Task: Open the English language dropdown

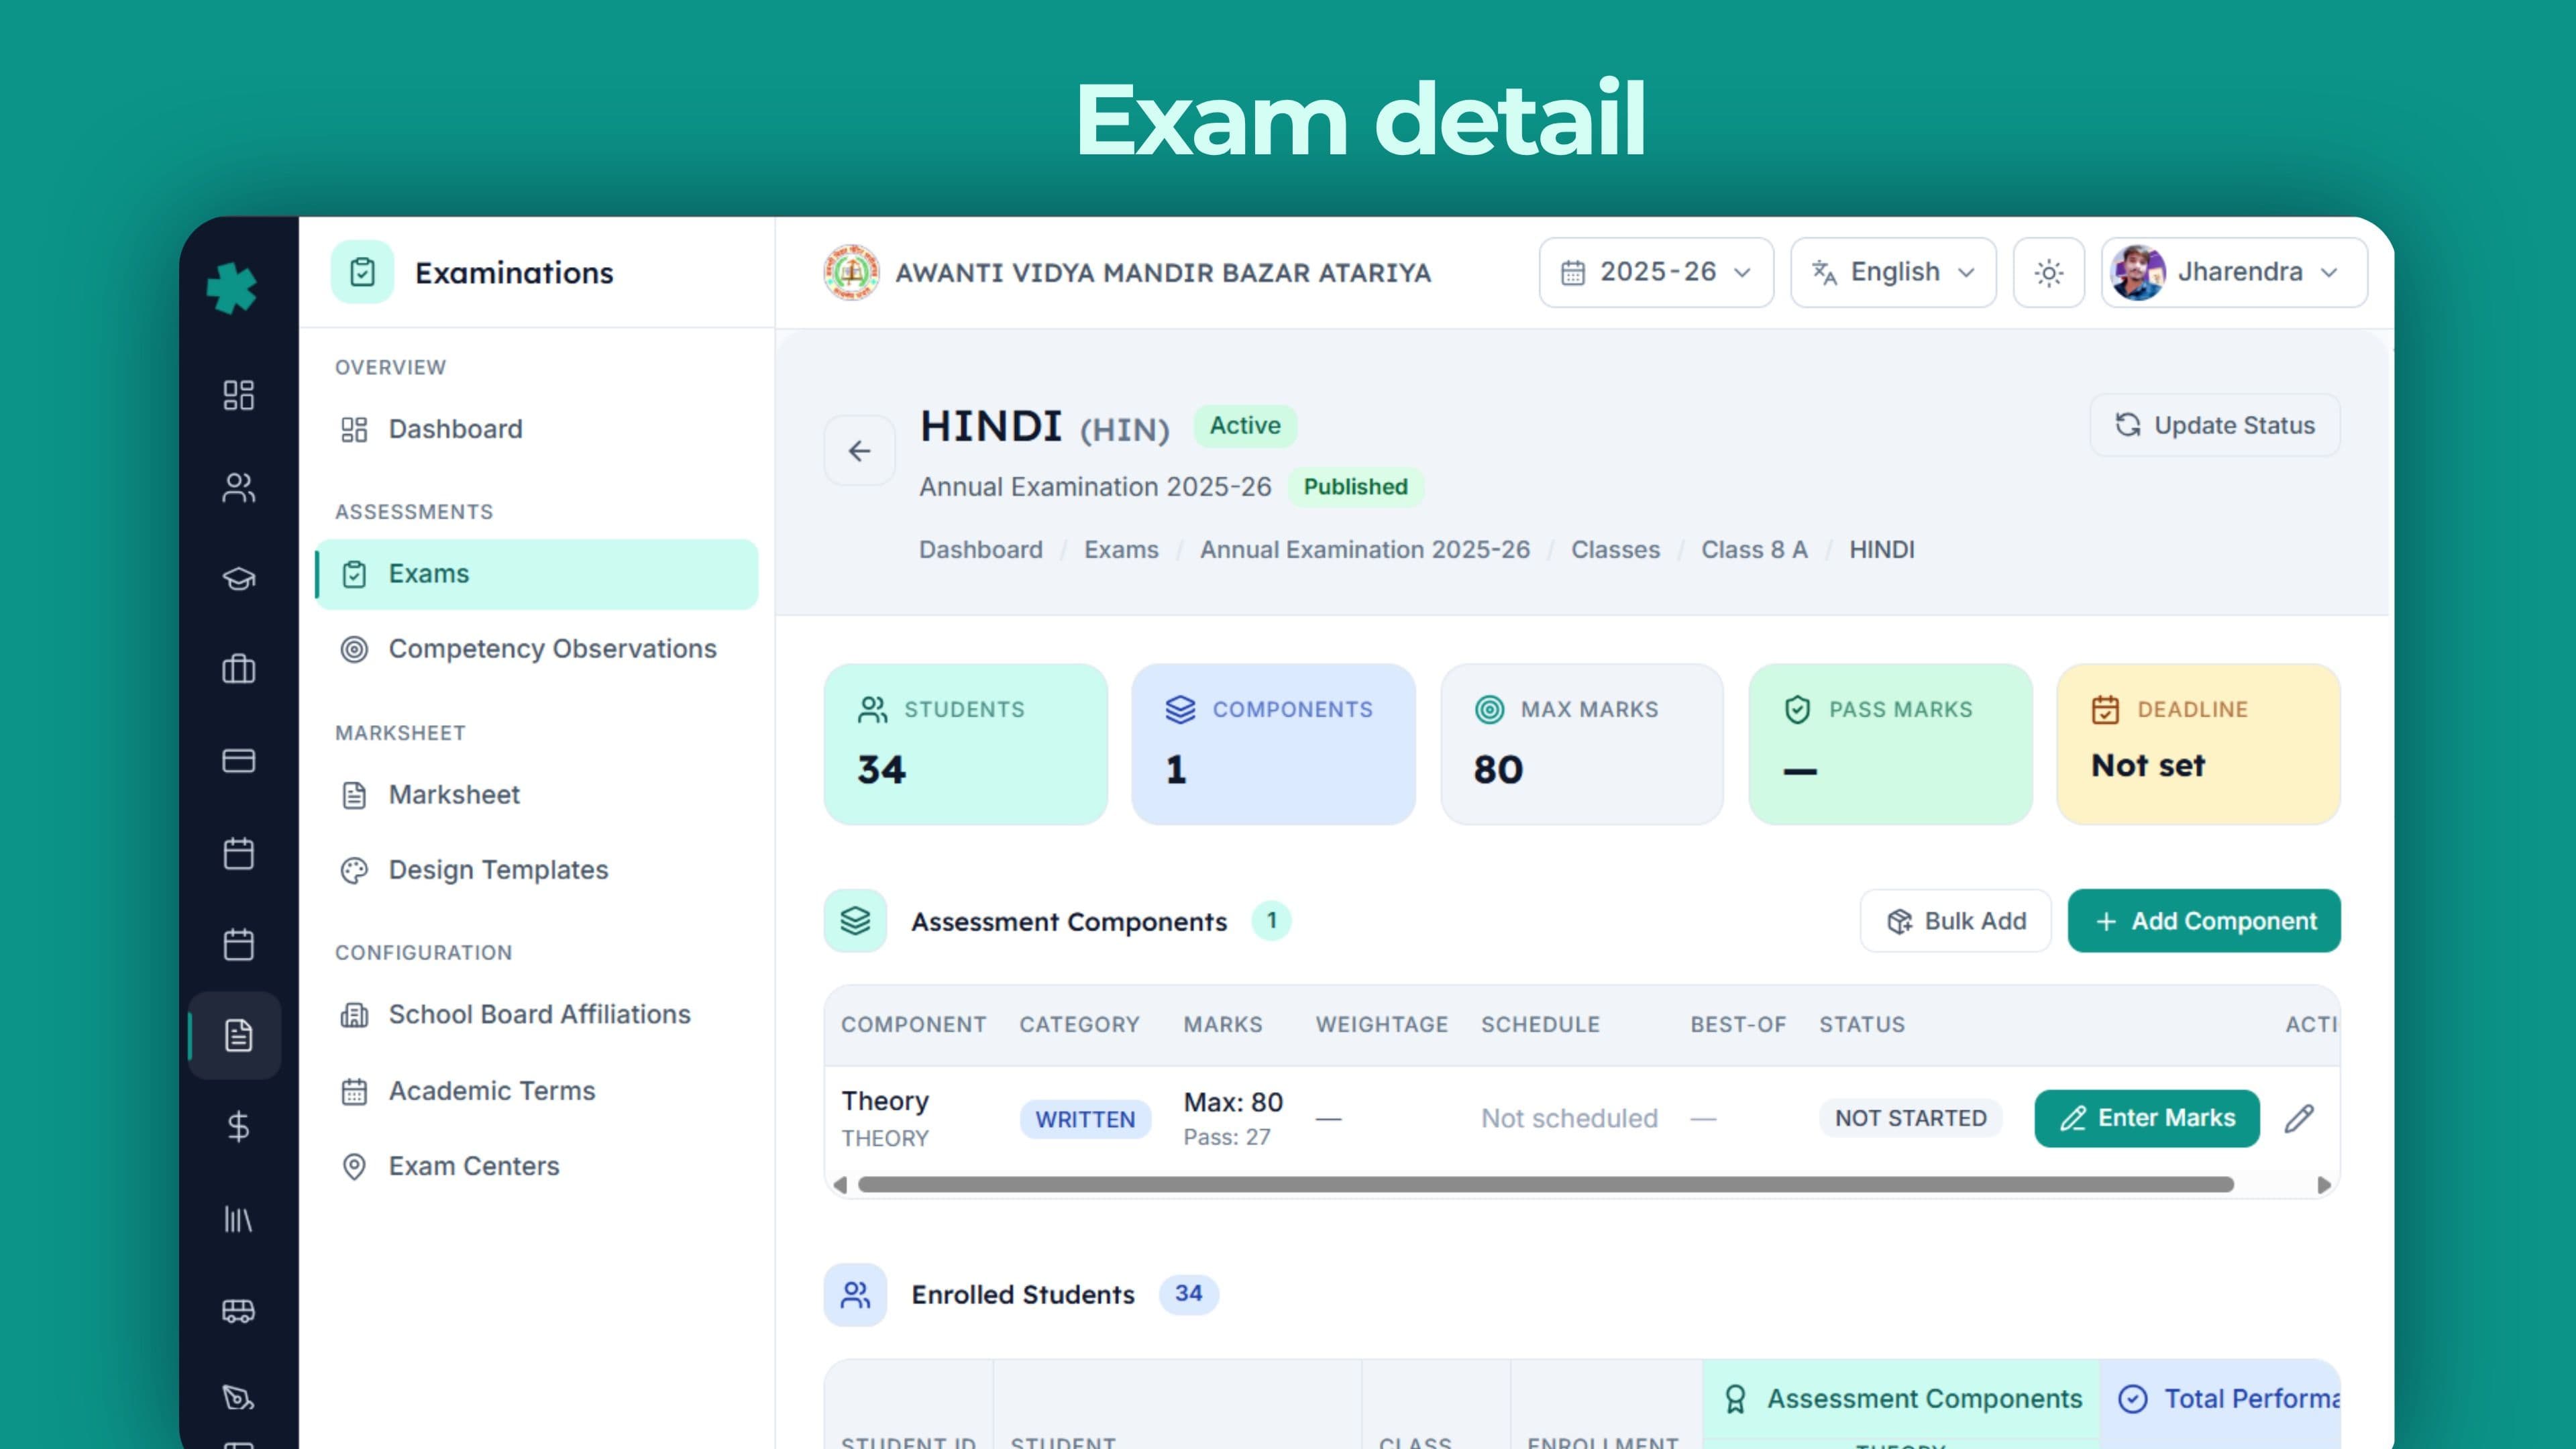Action: pyautogui.click(x=1893, y=272)
